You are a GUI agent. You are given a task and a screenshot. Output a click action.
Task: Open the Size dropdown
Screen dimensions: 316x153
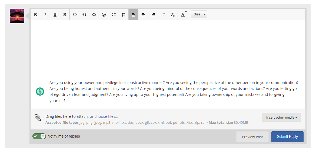coord(199,14)
